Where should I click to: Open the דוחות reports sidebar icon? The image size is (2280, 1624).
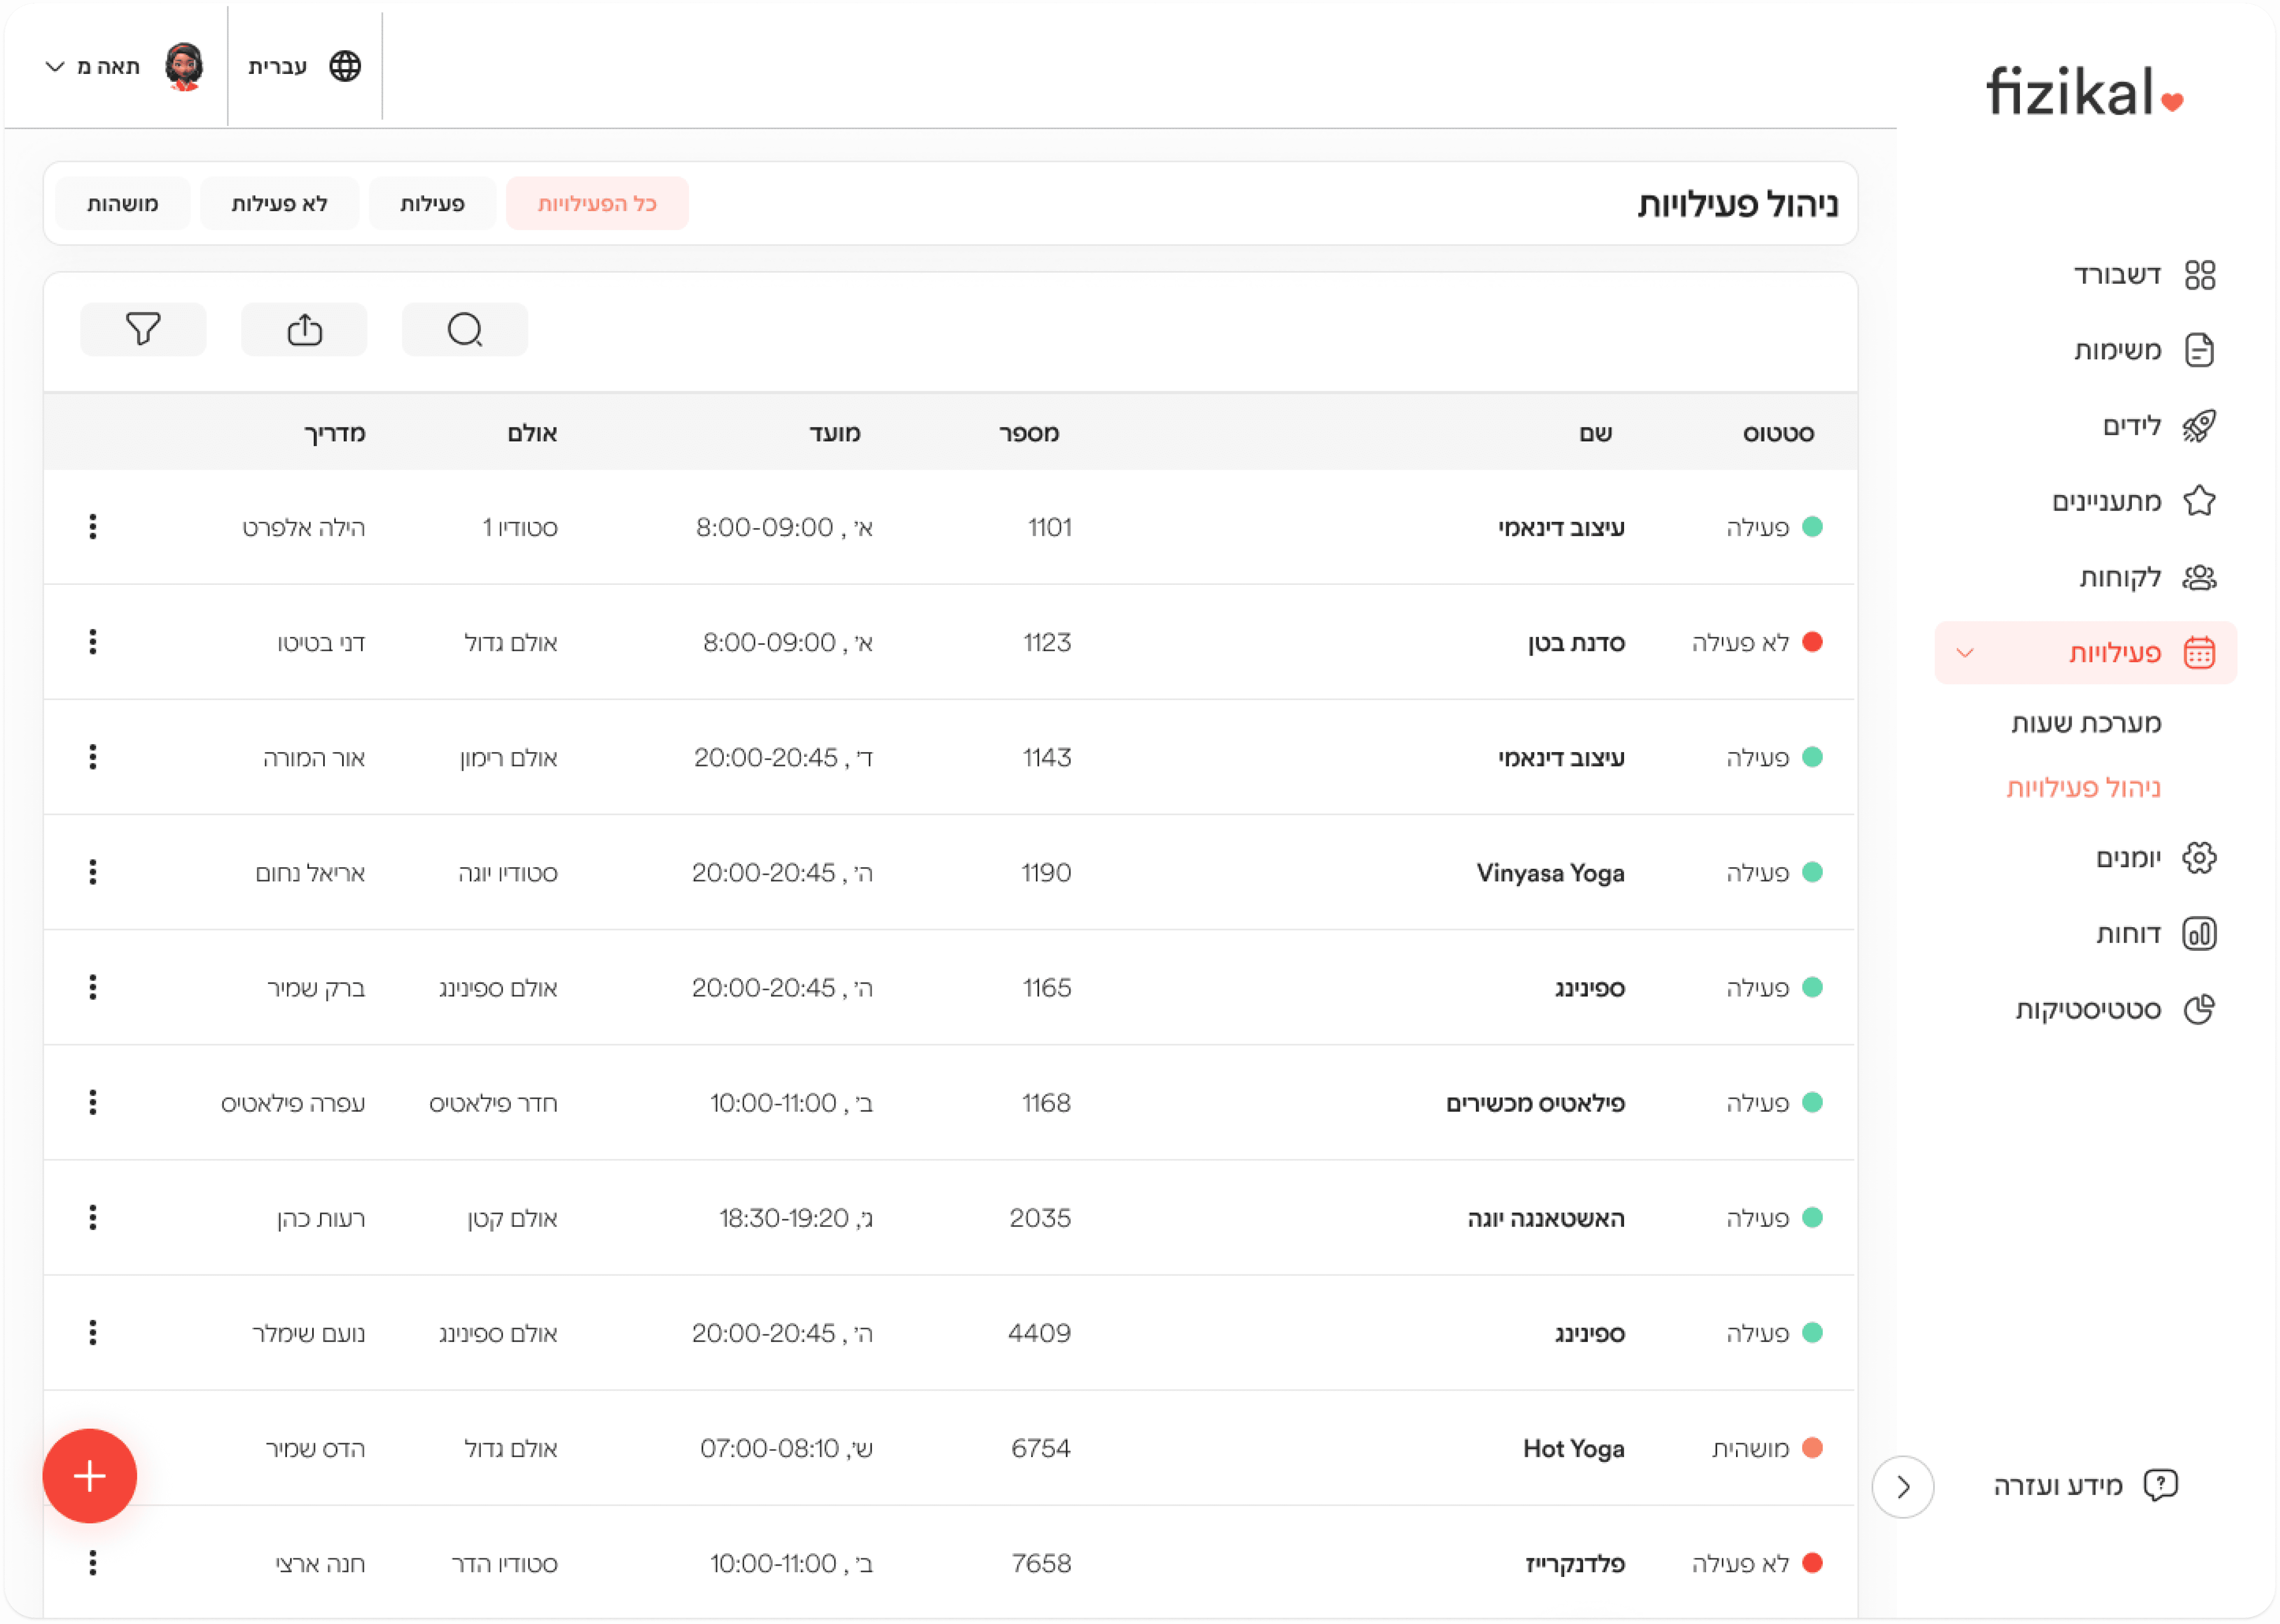tap(2199, 933)
